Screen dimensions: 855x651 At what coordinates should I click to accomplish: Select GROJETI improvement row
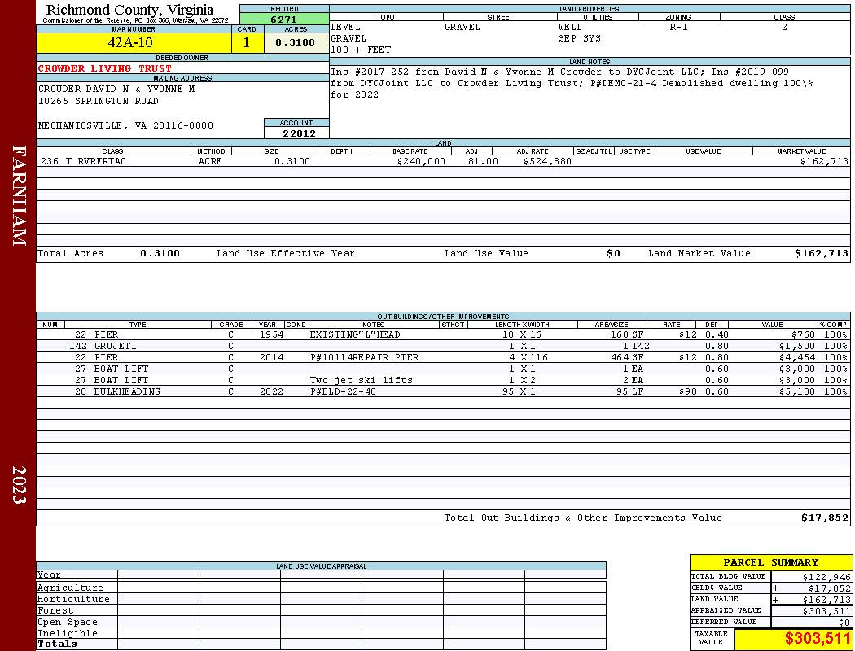(443, 347)
